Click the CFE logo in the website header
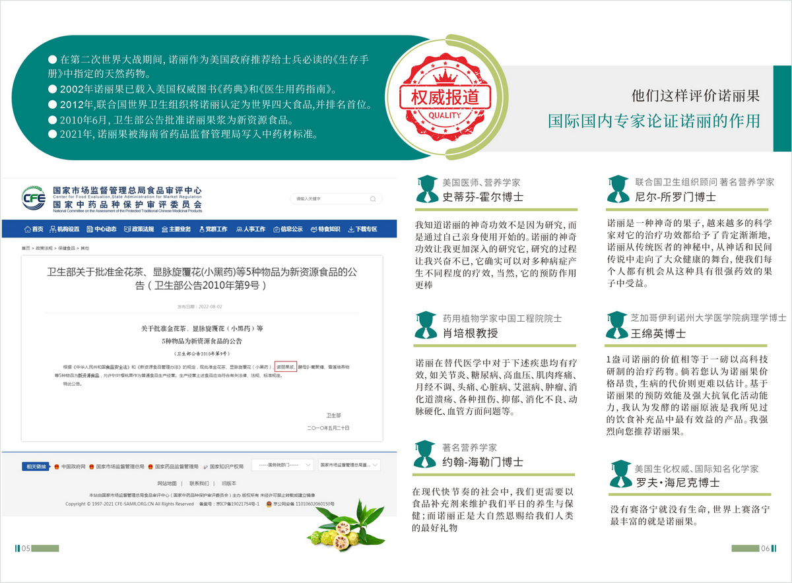792x583 pixels. 35,198
